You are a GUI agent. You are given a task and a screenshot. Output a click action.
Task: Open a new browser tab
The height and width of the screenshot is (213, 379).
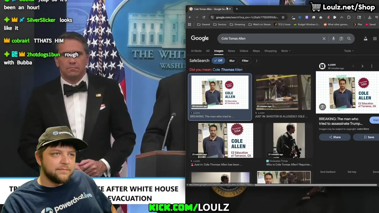(237, 9)
